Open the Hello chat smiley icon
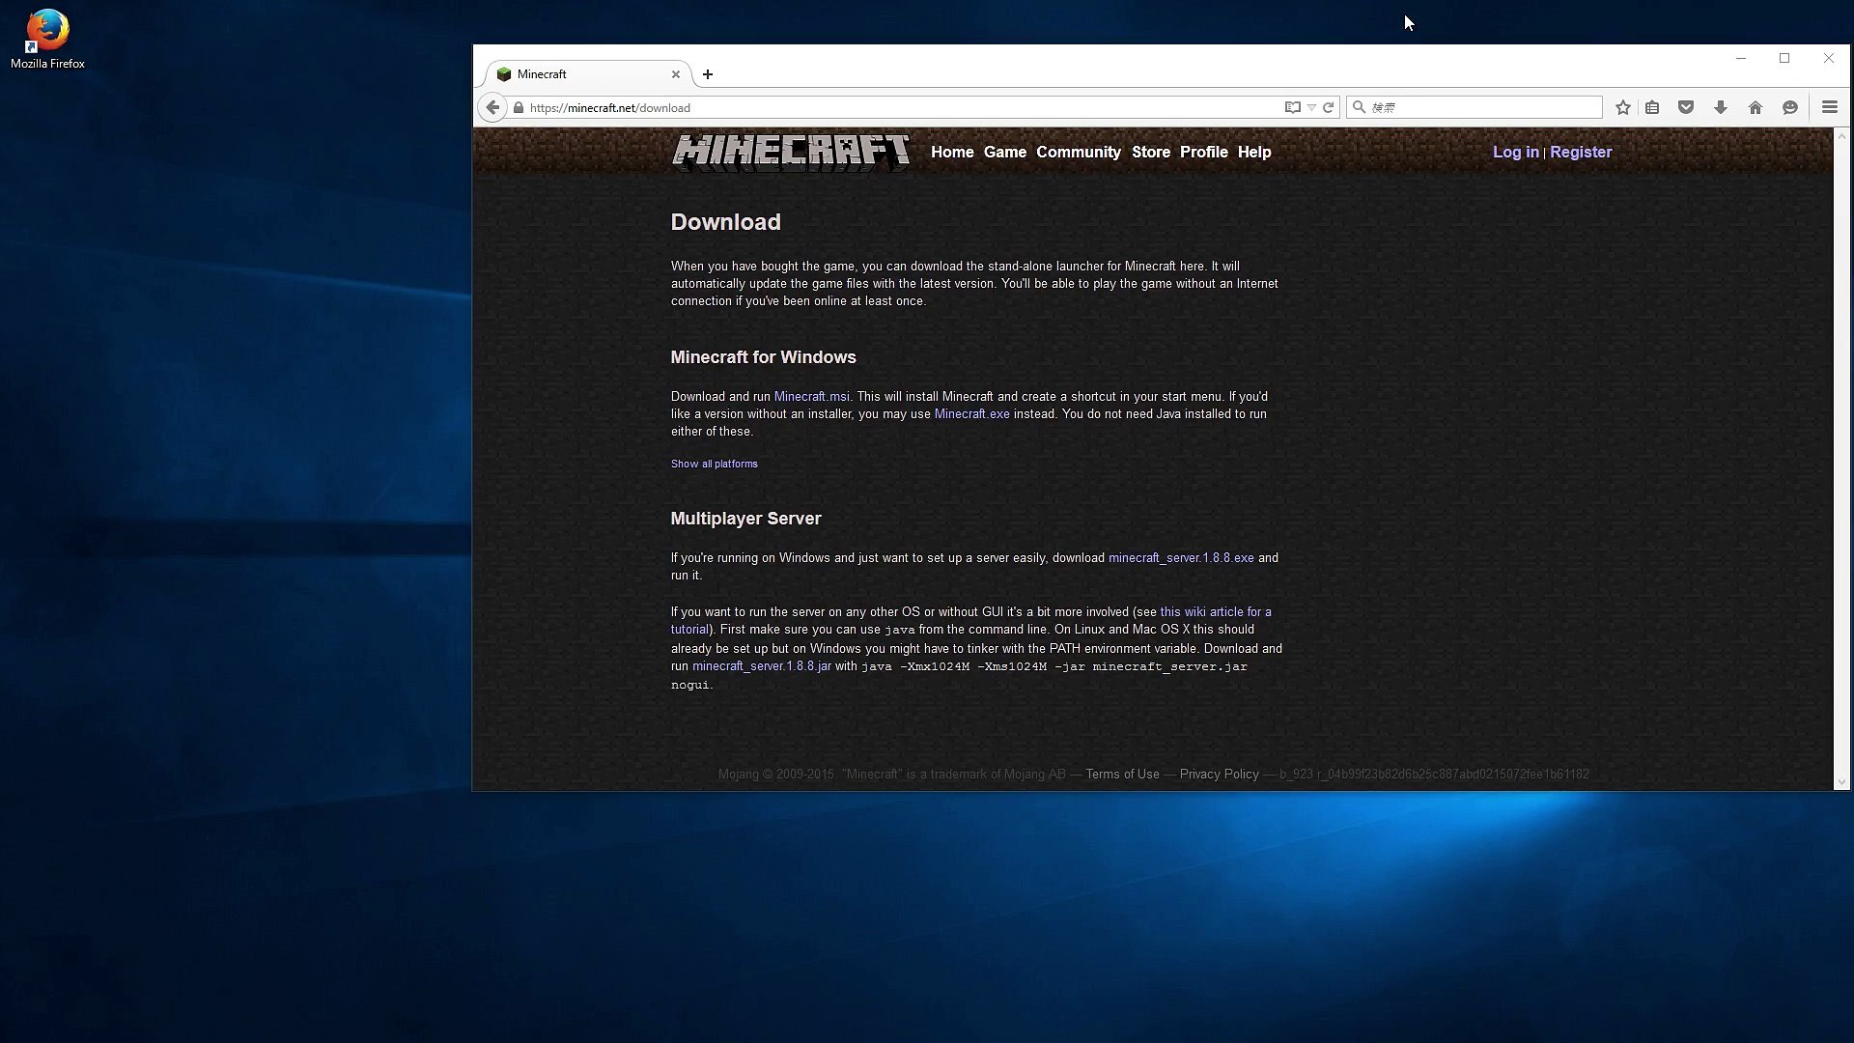Image resolution: width=1854 pixels, height=1043 pixels. [x=1790, y=107]
